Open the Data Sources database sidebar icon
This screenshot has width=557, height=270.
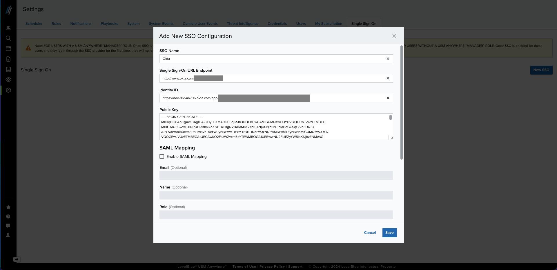click(x=8, y=69)
